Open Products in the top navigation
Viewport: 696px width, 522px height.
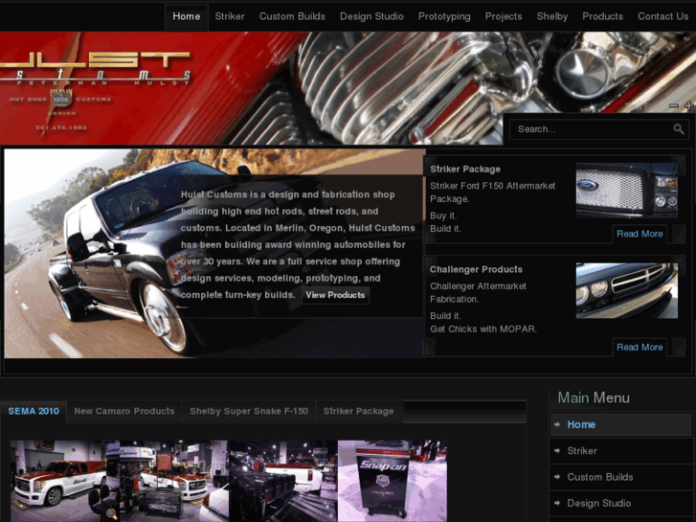pos(602,17)
